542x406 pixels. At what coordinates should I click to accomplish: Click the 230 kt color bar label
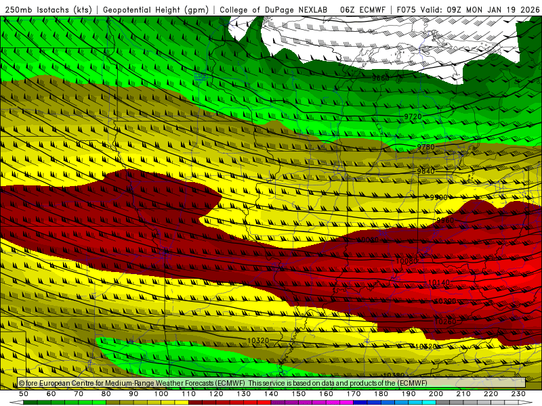(x=518, y=394)
